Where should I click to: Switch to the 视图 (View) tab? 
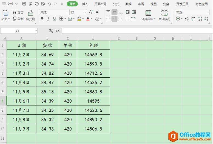click(154, 4)
